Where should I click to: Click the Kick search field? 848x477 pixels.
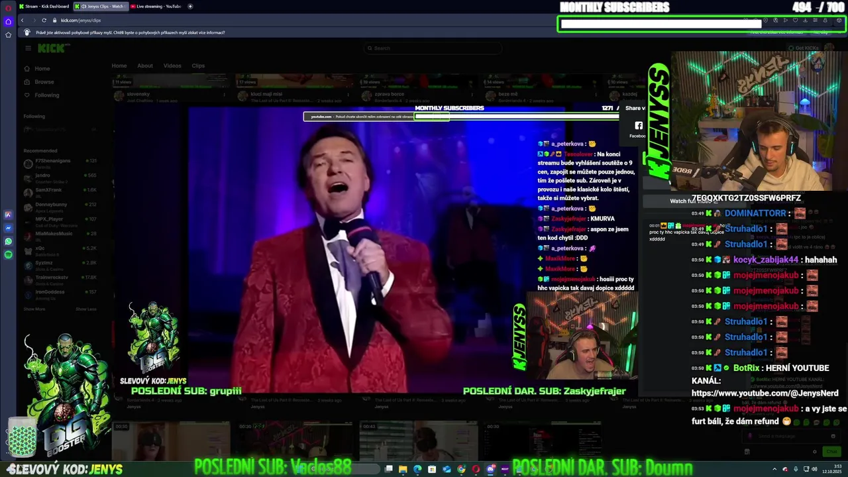click(433, 48)
